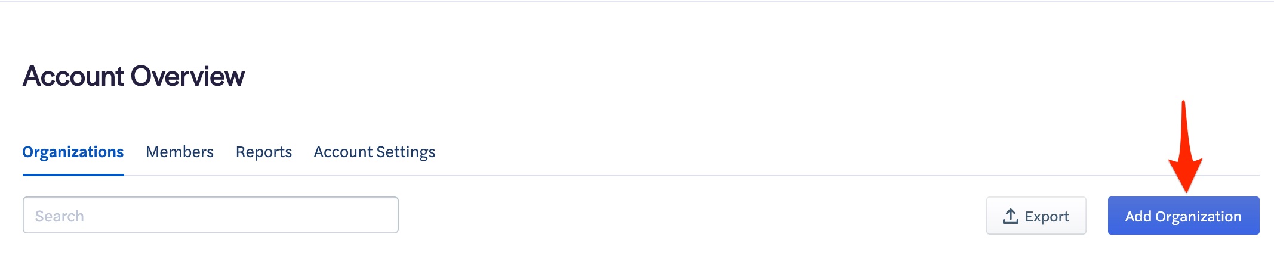
Task: Click the red arrow annotation
Action: [1185, 146]
